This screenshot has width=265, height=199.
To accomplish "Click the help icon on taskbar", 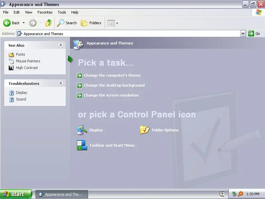I will [222, 194].
